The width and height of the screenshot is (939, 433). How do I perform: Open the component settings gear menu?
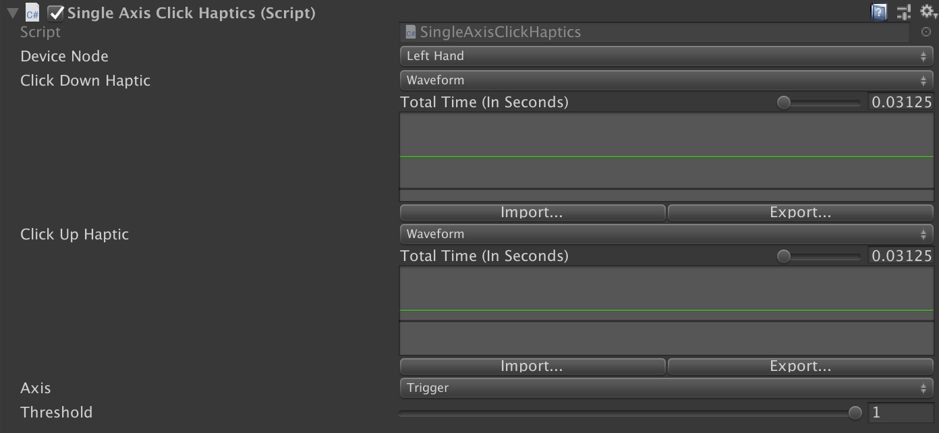coord(926,11)
